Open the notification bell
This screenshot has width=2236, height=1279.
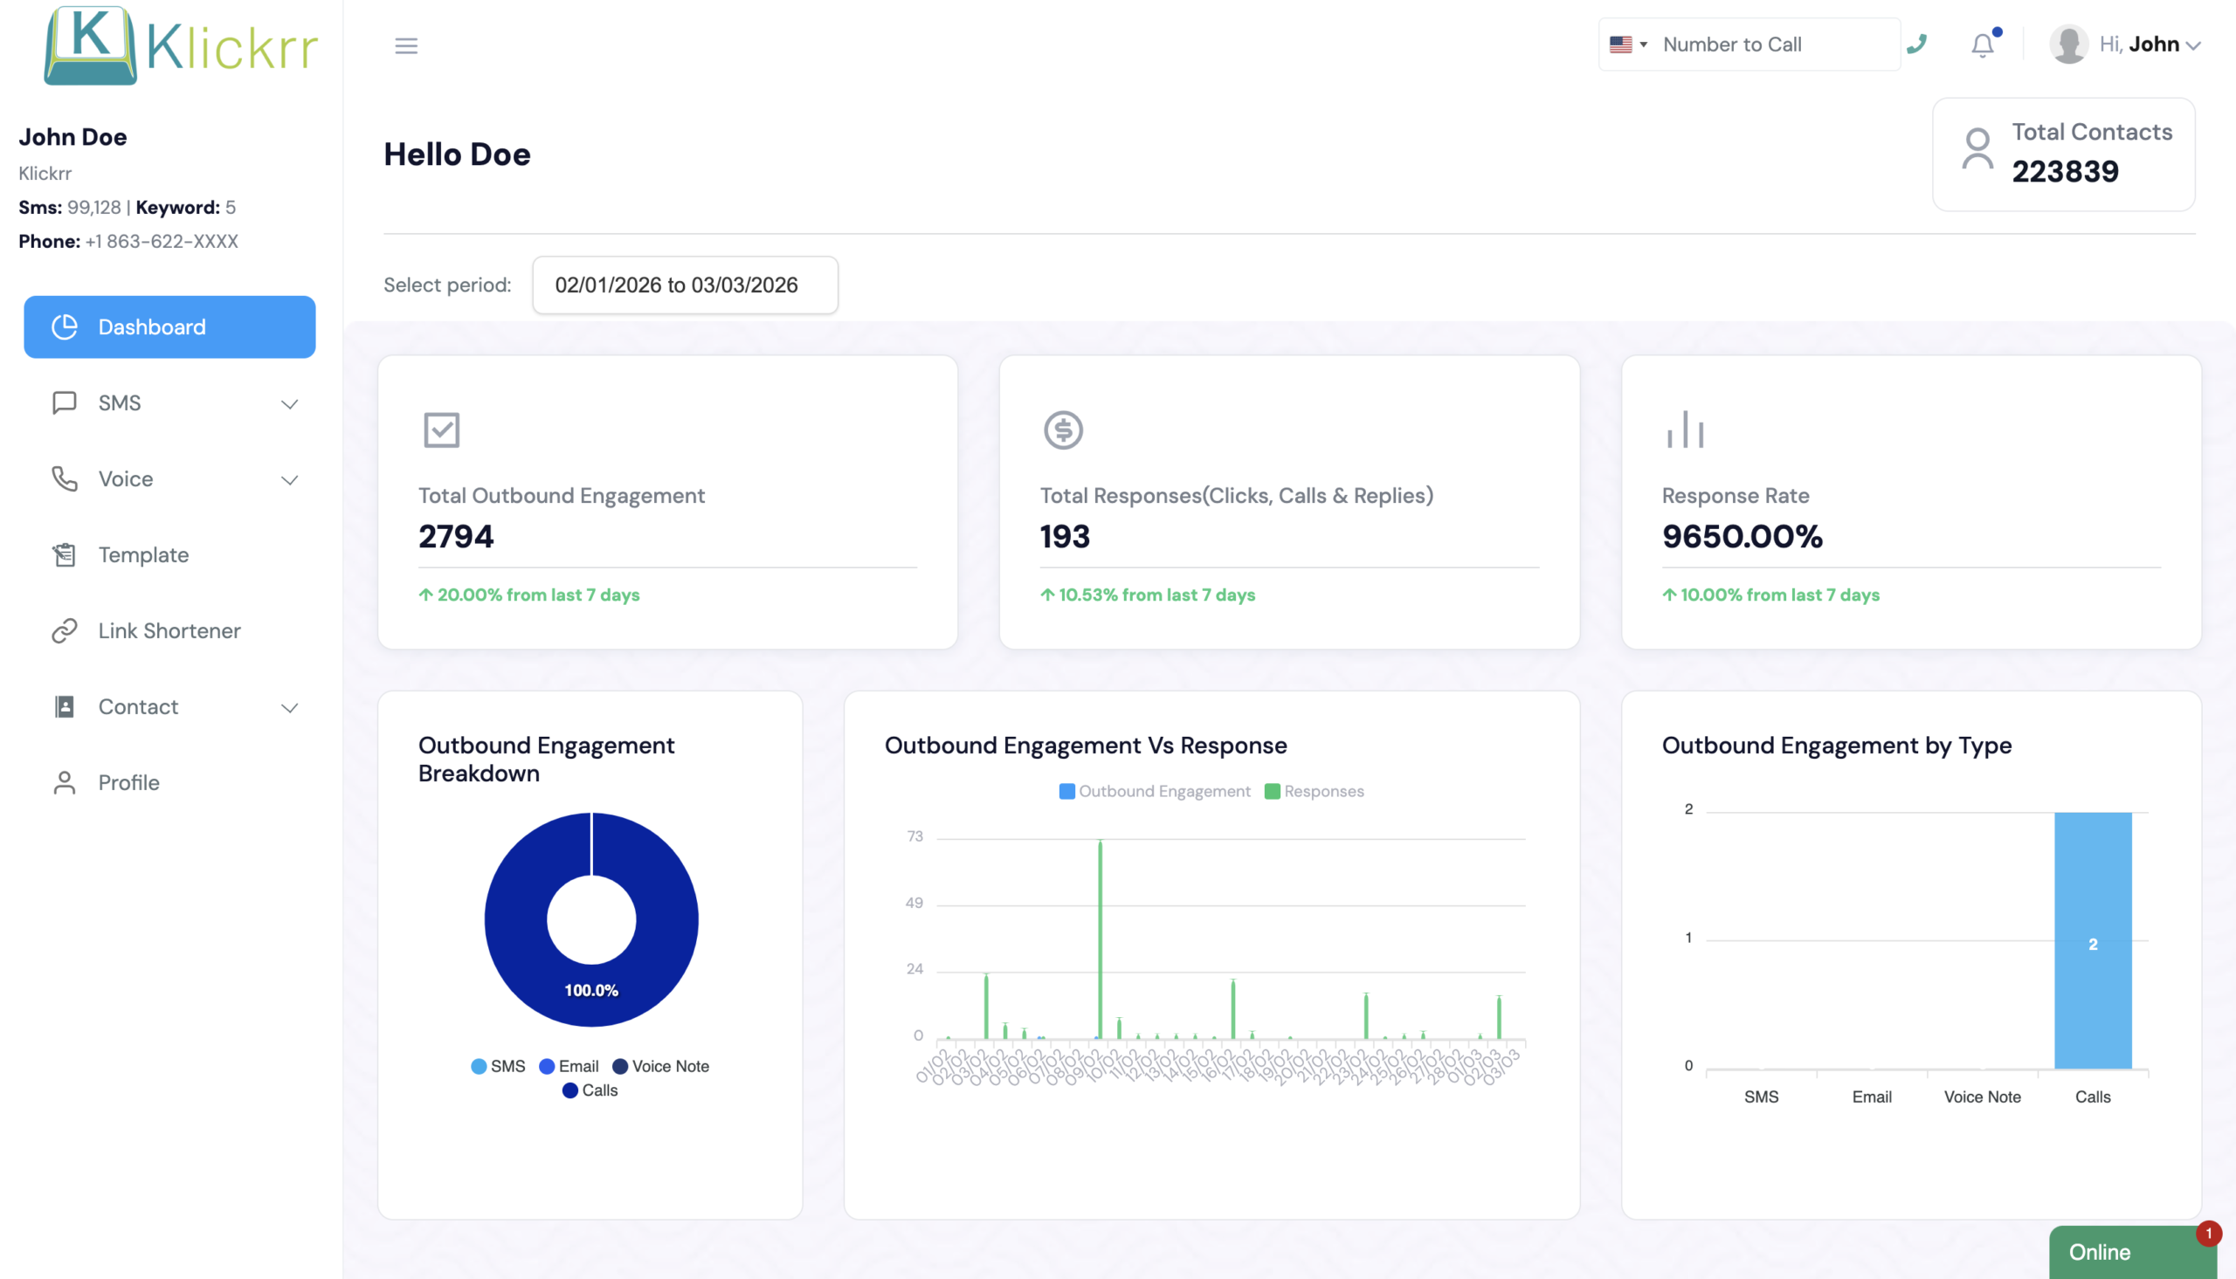[x=1983, y=45]
